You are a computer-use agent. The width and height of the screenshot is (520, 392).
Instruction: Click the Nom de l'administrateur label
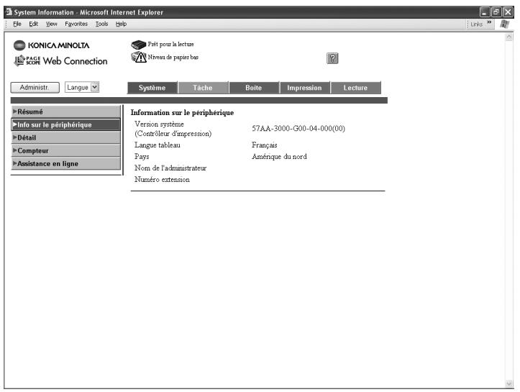pos(170,168)
